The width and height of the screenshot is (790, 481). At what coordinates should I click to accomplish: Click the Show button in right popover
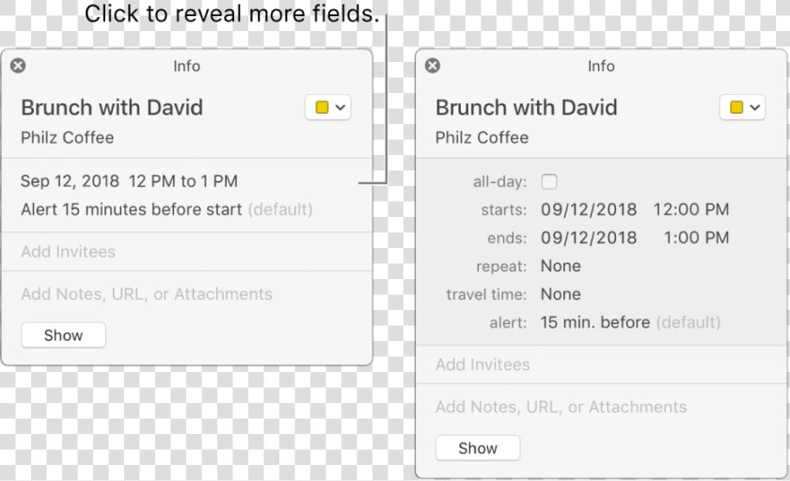(478, 448)
